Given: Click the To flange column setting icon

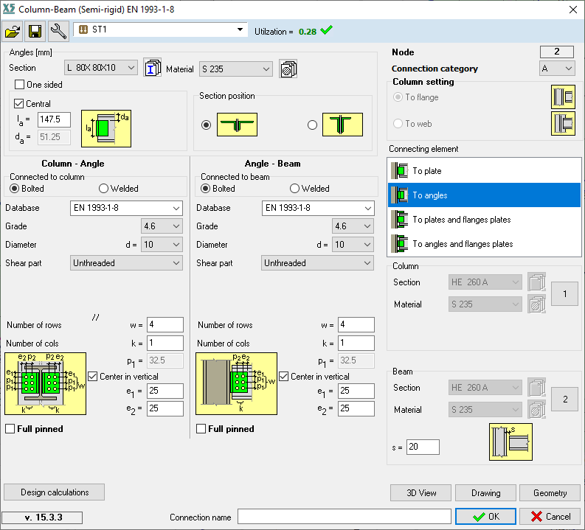Looking at the screenshot, I should click(x=563, y=97).
